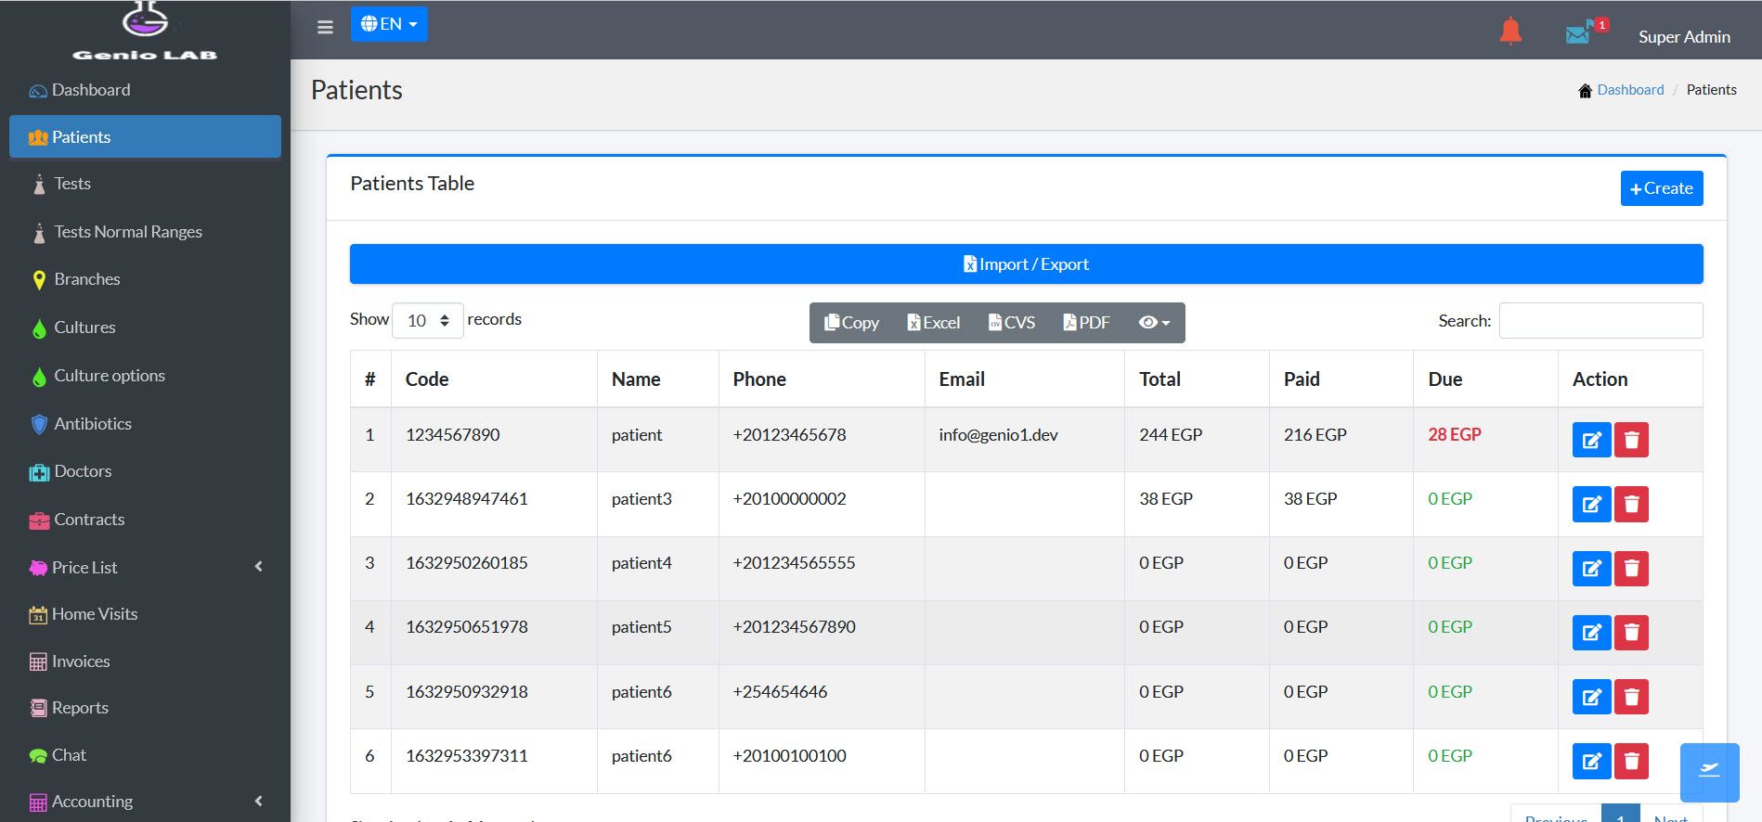The width and height of the screenshot is (1762, 822).
Task: Open column visibility eye dropdown
Action: (x=1154, y=323)
